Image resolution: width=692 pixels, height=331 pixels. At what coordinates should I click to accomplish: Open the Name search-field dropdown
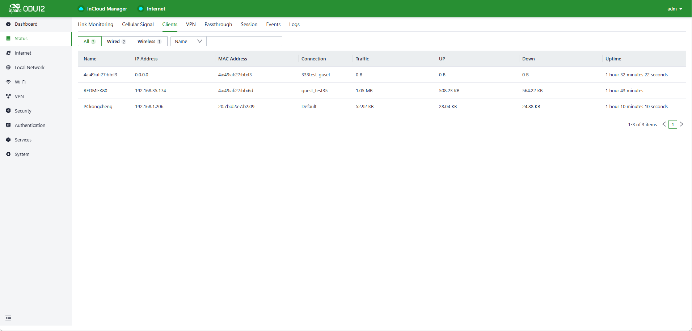(x=188, y=42)
